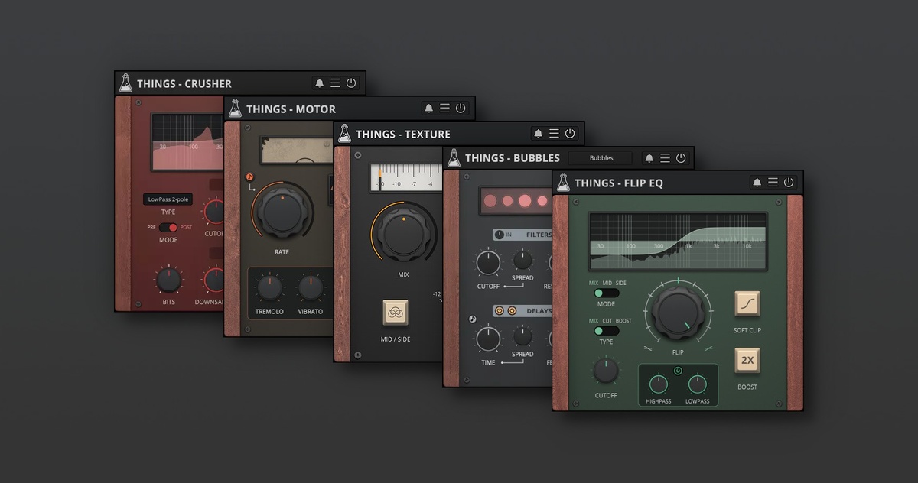The height and width of the screenshot is (483, 918).
Task: Click the note sync icon beside Bubbles TIME knob
Action: 473,319
